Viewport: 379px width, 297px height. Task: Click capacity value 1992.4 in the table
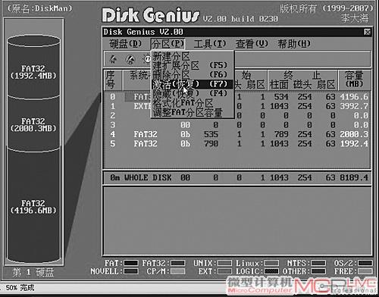click(x=354, y=144)
